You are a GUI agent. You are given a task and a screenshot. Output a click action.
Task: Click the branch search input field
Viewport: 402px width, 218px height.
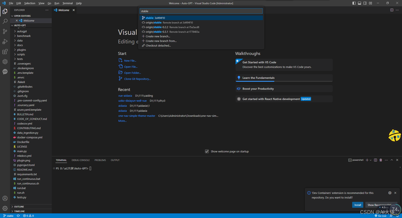(x=201, y=11)
